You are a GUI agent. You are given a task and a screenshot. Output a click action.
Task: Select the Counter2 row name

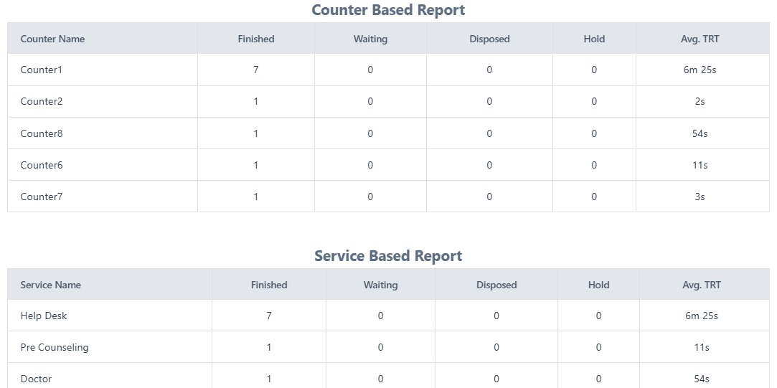42,101
